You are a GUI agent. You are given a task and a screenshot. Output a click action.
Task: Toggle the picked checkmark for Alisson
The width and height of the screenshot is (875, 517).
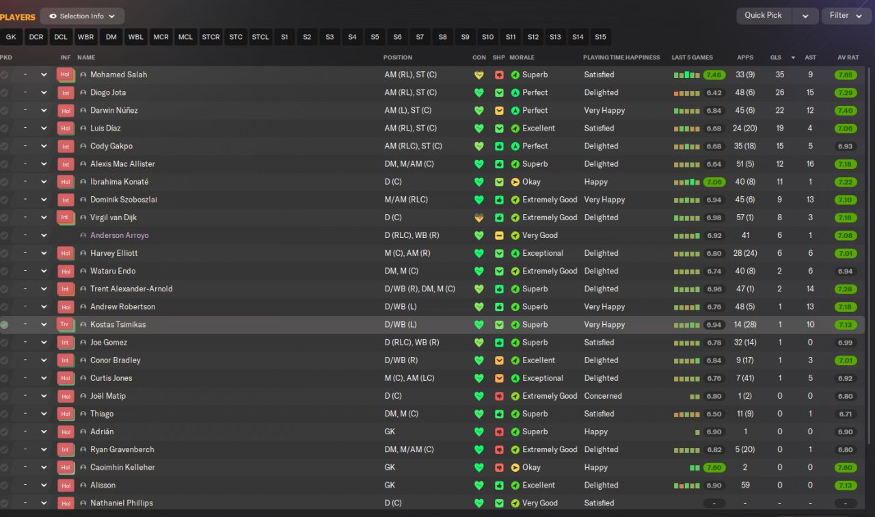click(5, 485)
